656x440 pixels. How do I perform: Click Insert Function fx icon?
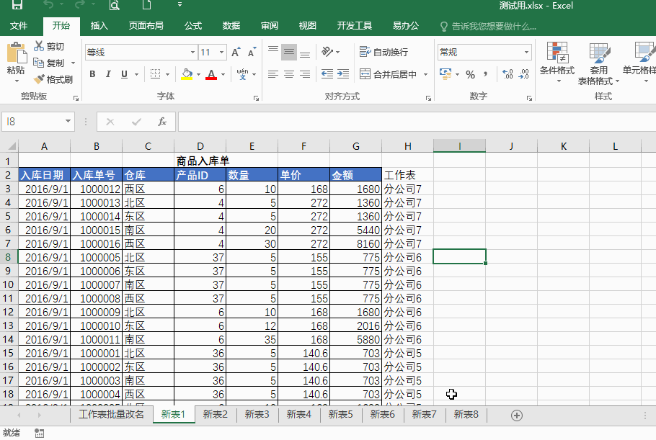pyautogui.click(x=162, y=122)
